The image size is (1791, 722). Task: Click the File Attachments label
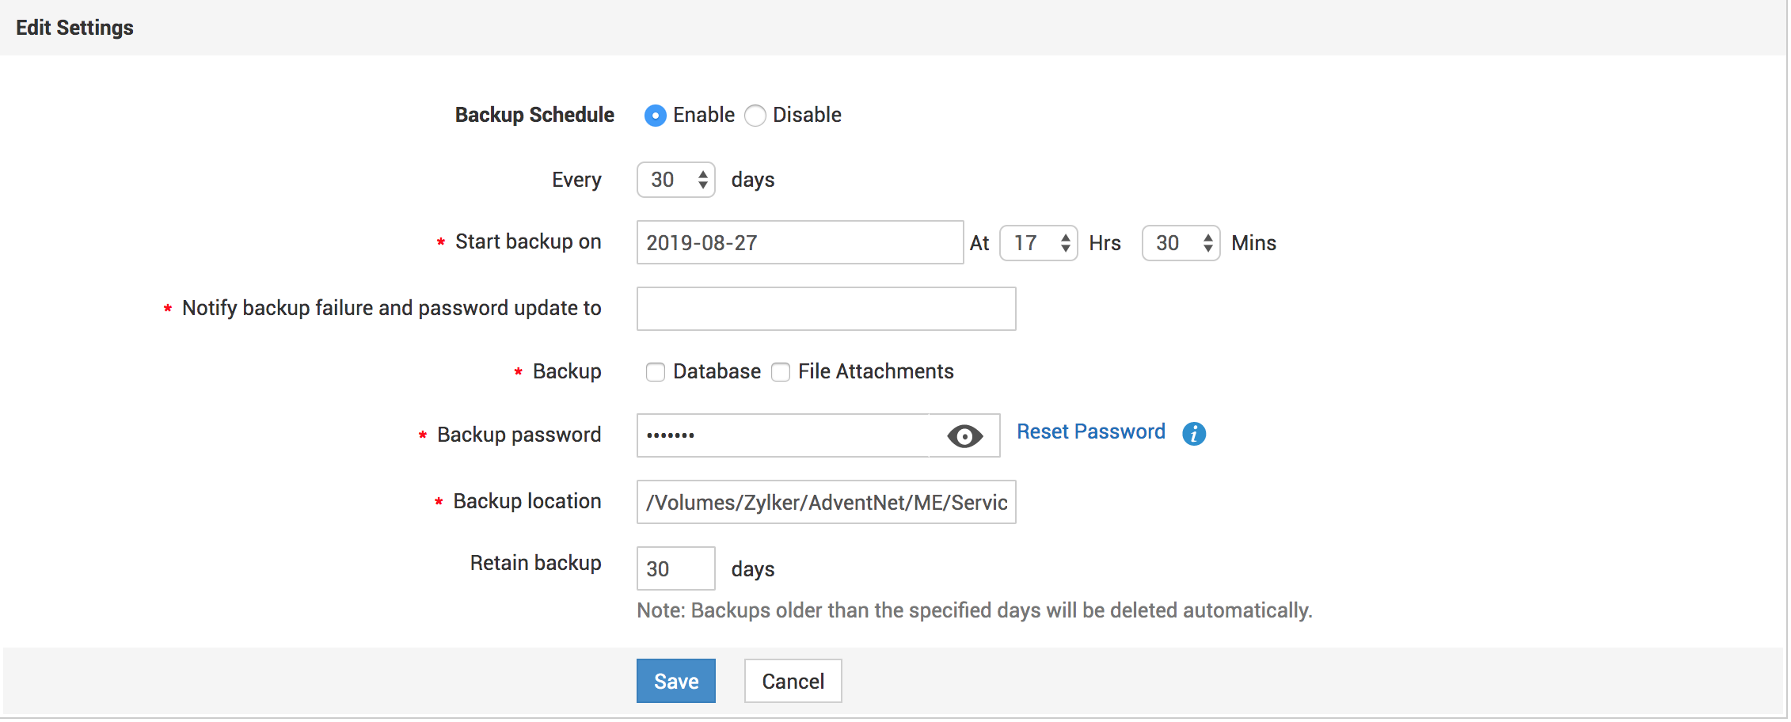[876, 371]
